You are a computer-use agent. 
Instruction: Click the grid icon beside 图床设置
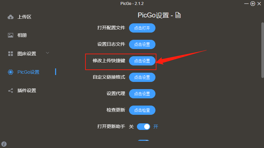[x=11, y=54]
